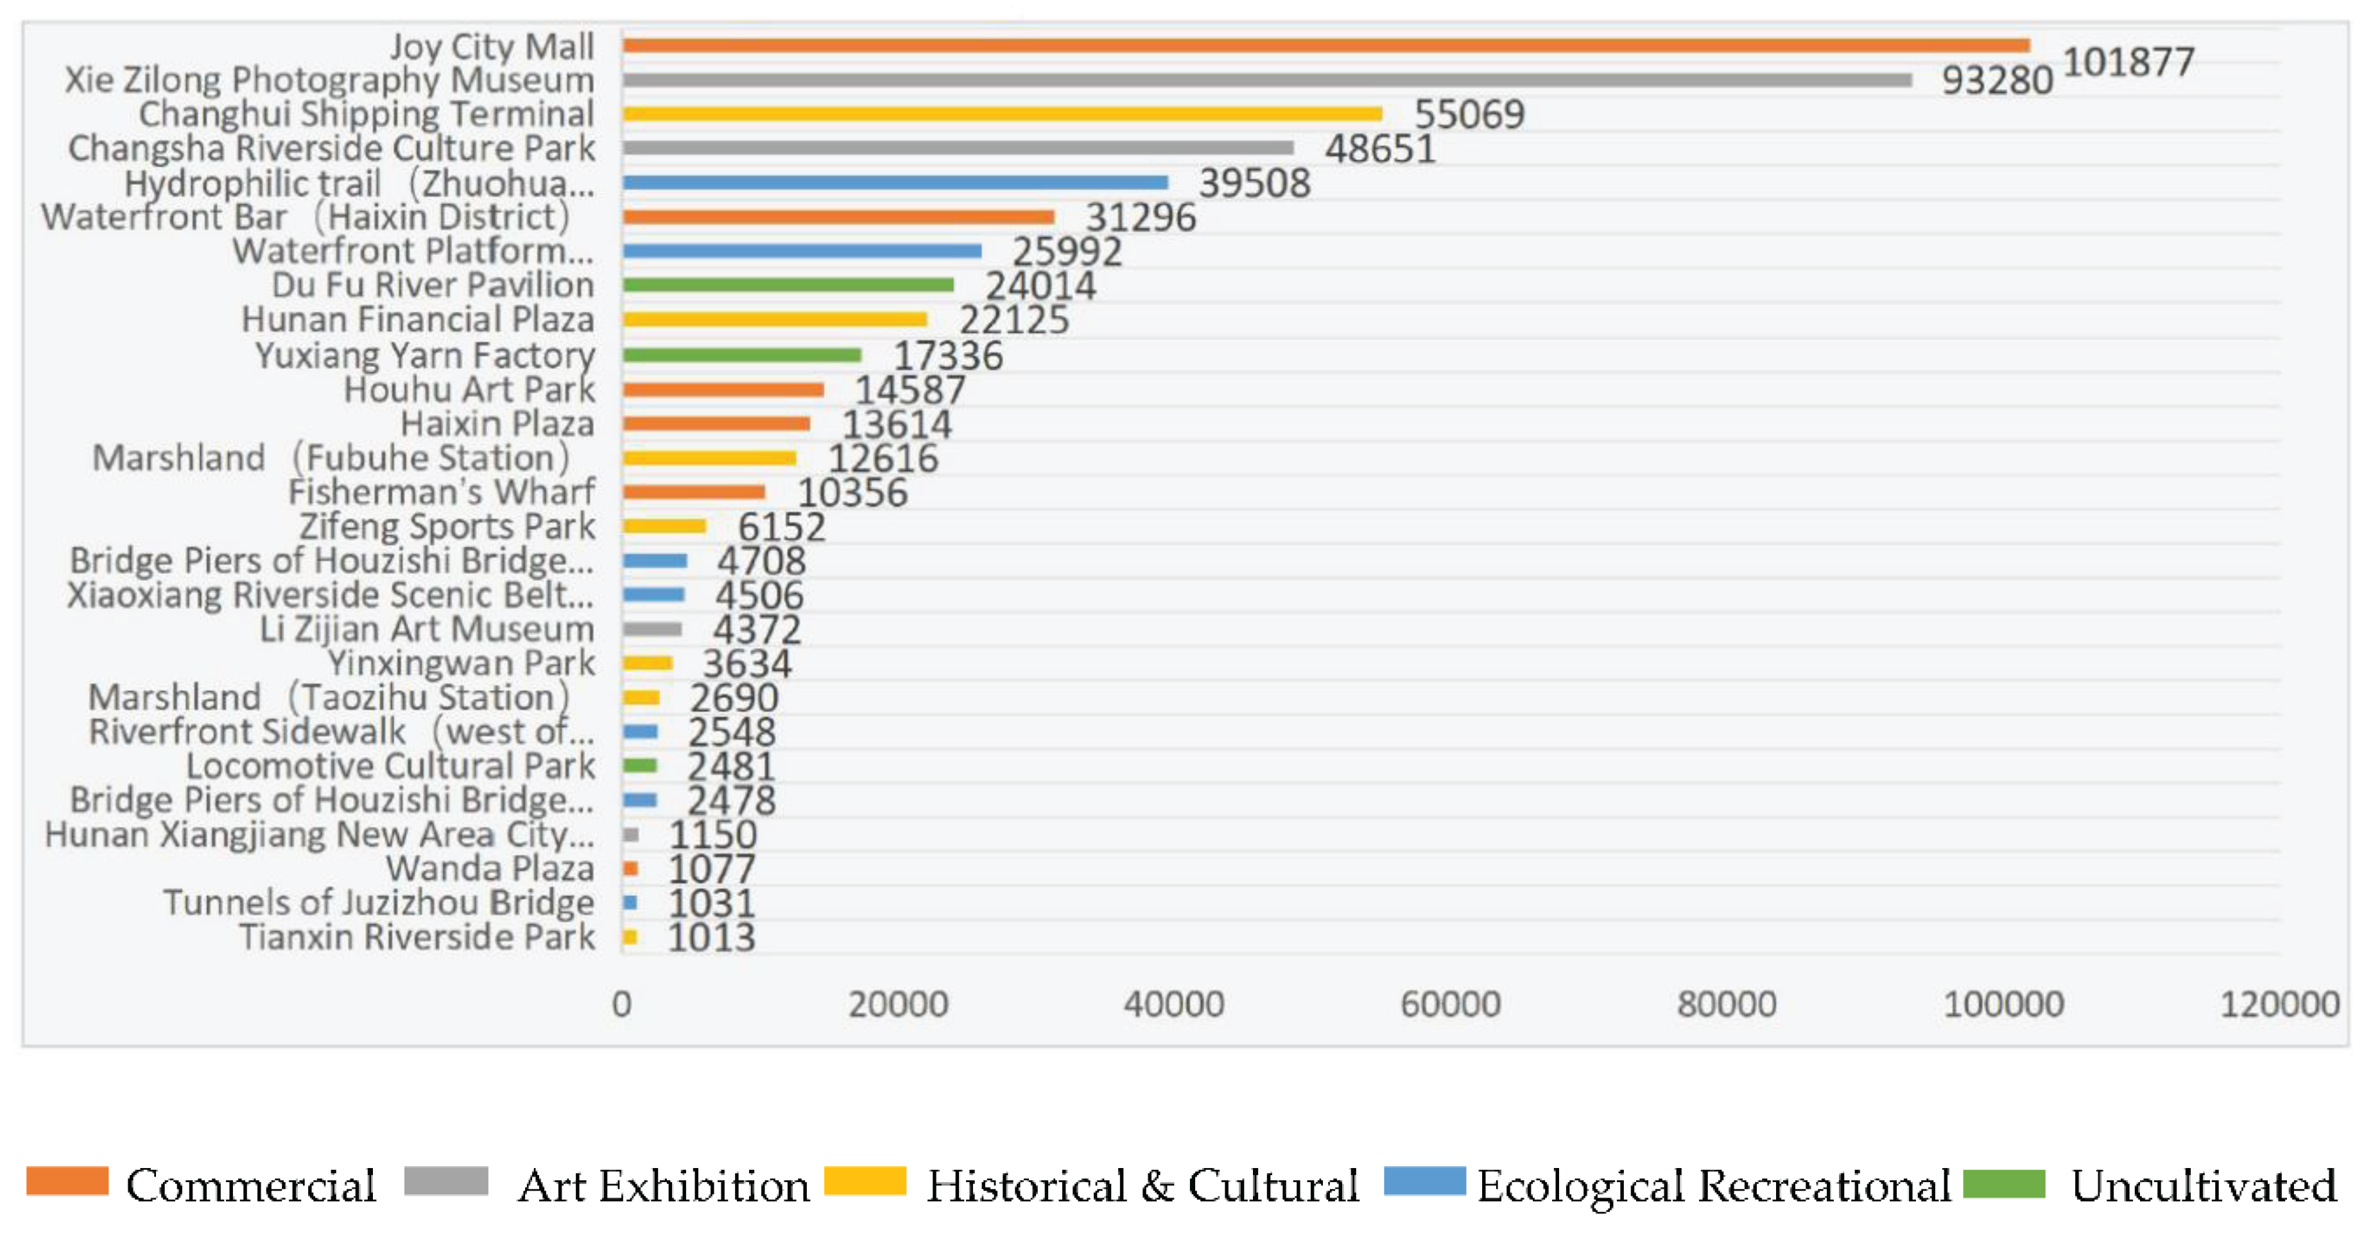
Task: Click the Commercial legend text
Action: pos(250,1185)
